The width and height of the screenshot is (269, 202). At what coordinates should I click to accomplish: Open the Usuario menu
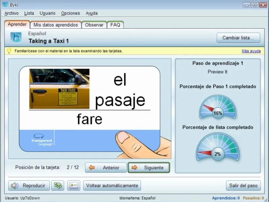tap(47, 13)
